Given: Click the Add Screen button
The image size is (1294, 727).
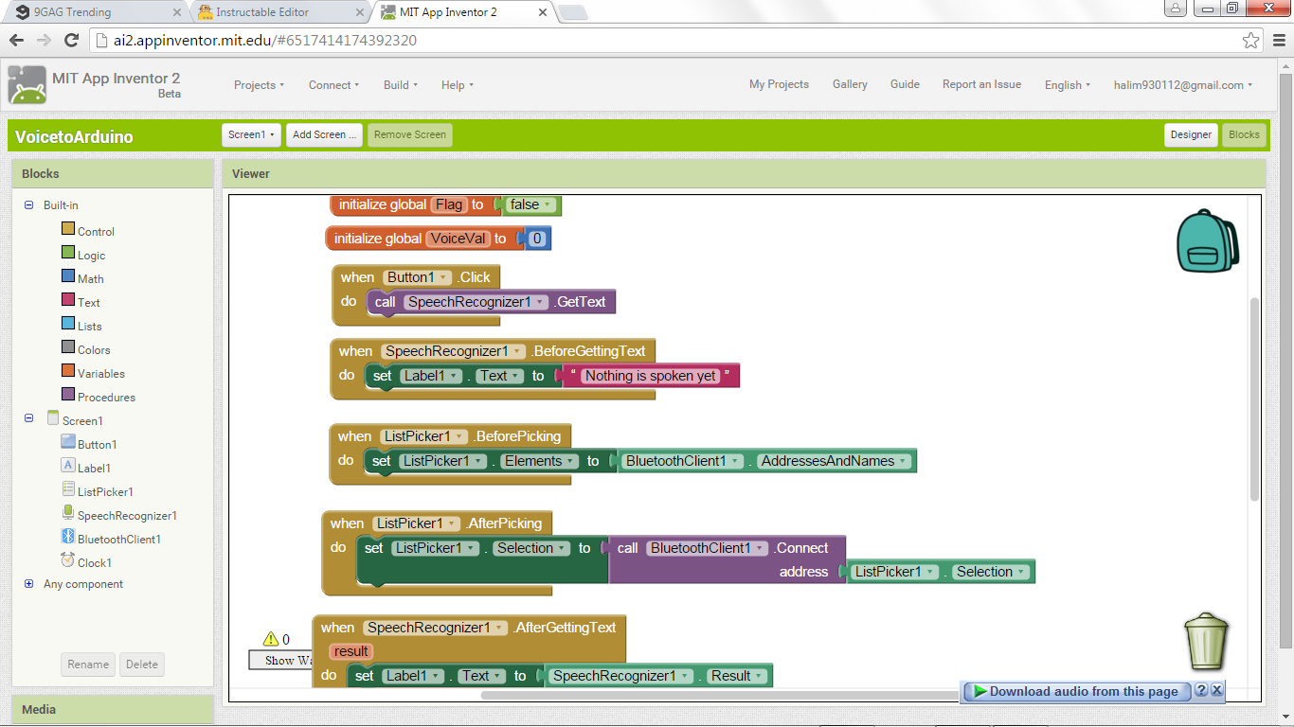Looking at the screenshot, I should pyautogui.click(x=325, y=134).
